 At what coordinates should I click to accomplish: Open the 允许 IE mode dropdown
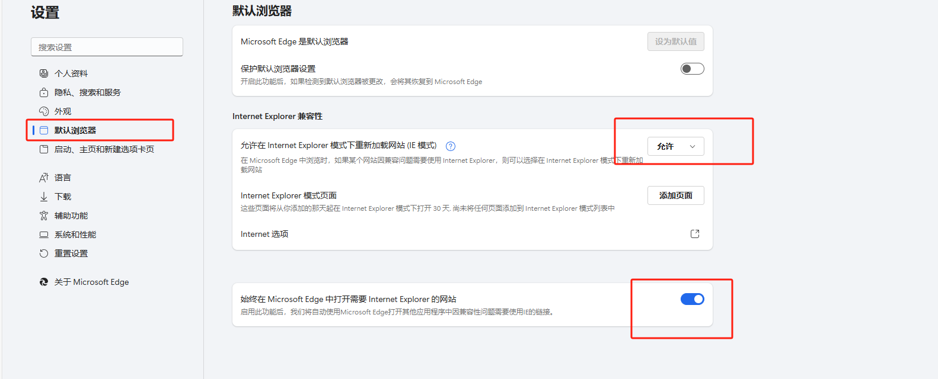(x=675, y=146)
